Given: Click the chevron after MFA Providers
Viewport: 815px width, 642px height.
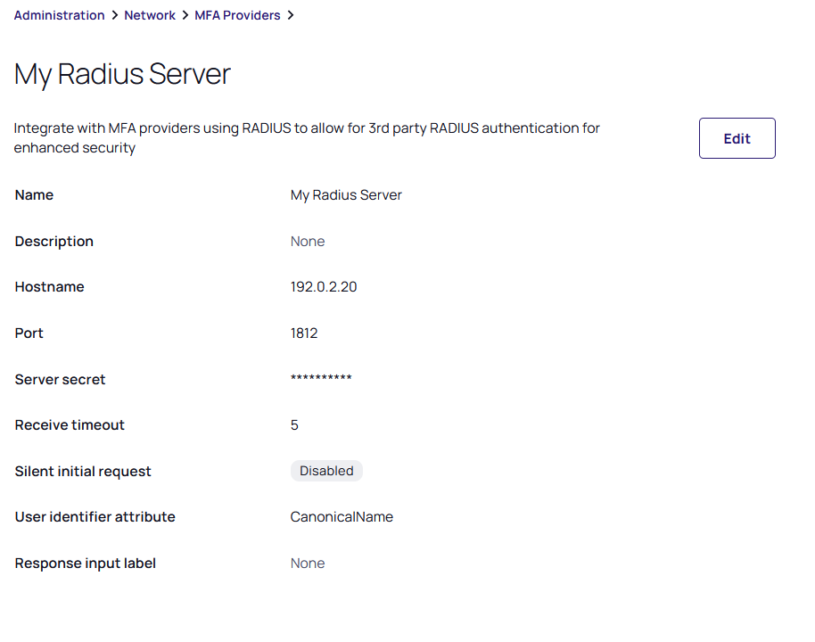Looking at the screenshot, I should pyautogui.click(x=291, y=15).
